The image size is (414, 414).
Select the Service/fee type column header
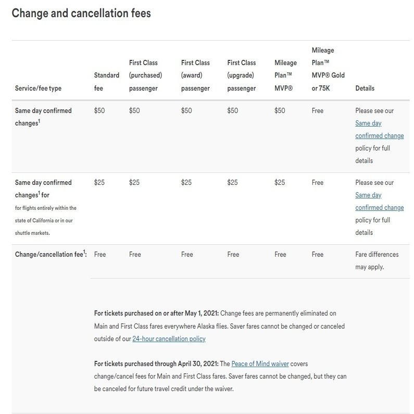pyautogui.click(x=38, y=88)
